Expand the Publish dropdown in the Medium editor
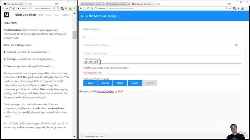This screenshot has width=250, height=140. 66,15
